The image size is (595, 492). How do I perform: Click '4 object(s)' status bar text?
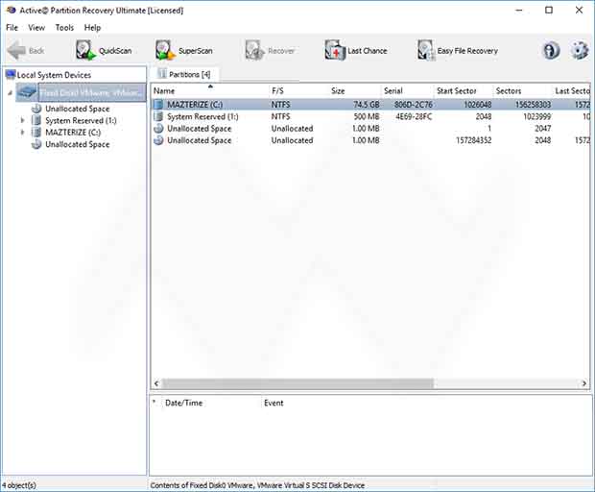(x=19, y=485)
